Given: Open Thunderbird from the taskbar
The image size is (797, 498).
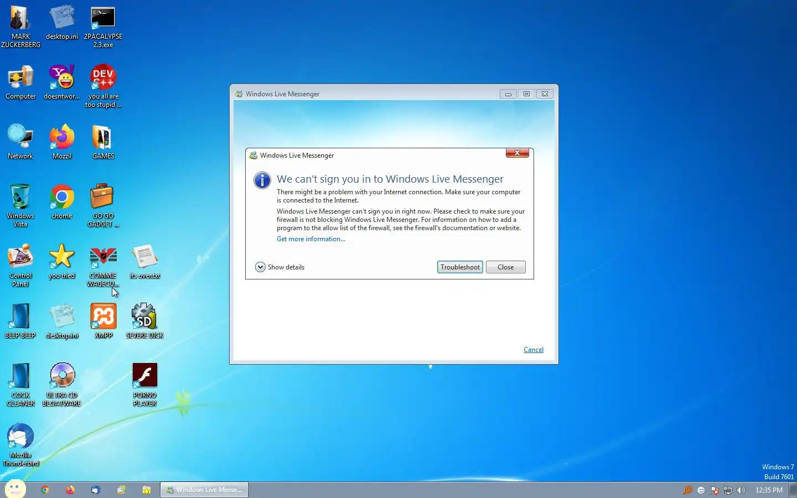Looking at the screenshot, I should [x=95, y=490].
